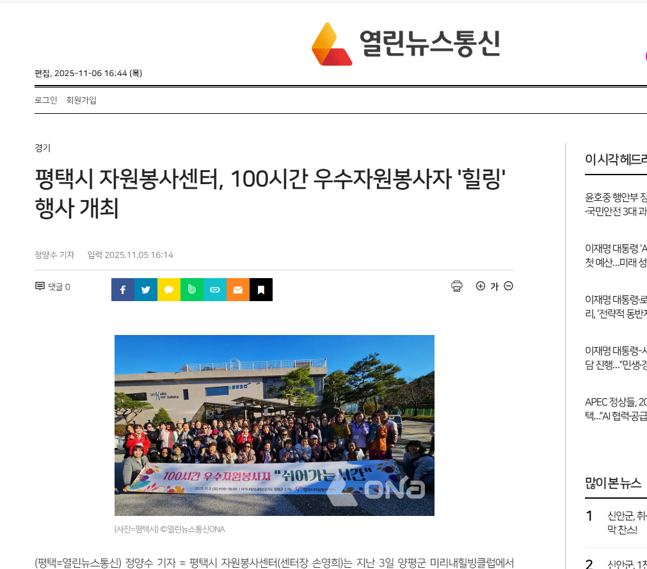This screenshot has height=569, width=647.
Task: Decrease font size with minus icon
Action: coord(509,286)
